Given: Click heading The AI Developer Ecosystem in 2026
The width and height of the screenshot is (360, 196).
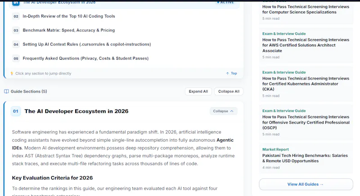Looking at the screenshot, I should click(76, 111).
